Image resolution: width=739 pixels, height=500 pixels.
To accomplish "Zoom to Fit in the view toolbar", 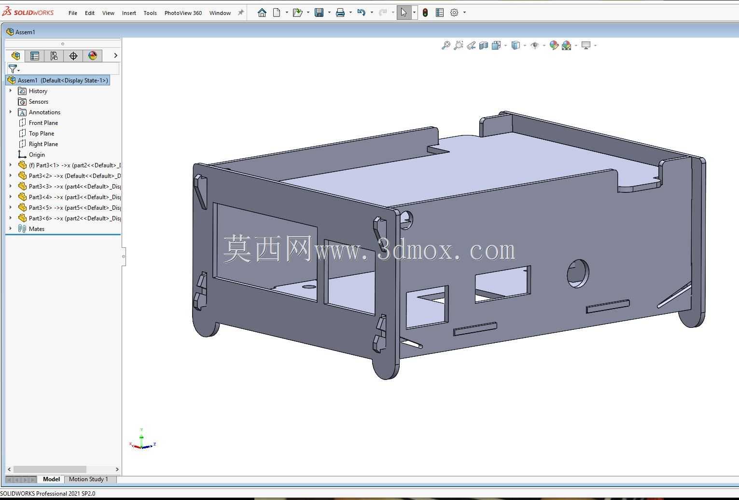I will pos(446,45).
